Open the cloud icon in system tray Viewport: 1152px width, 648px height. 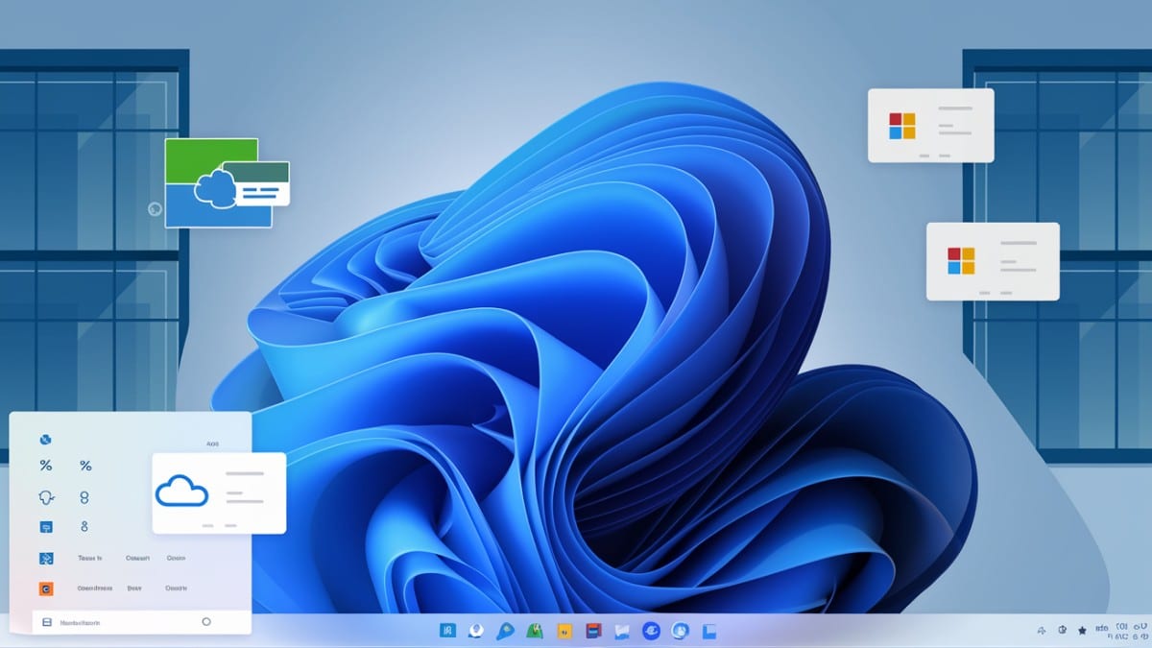click(1042, 631)
